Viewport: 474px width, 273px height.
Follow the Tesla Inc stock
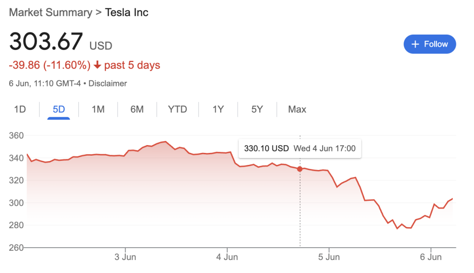[430, 44]
